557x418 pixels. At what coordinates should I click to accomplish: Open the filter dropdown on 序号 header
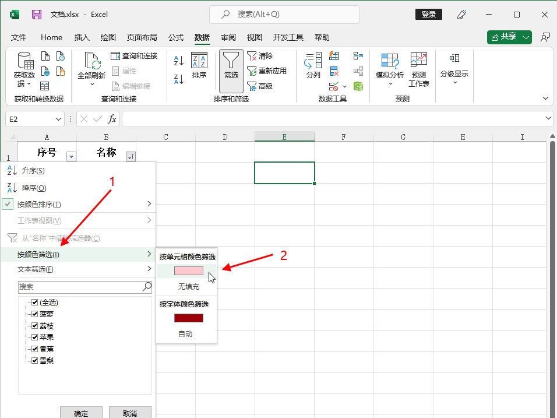coord(71,156)
